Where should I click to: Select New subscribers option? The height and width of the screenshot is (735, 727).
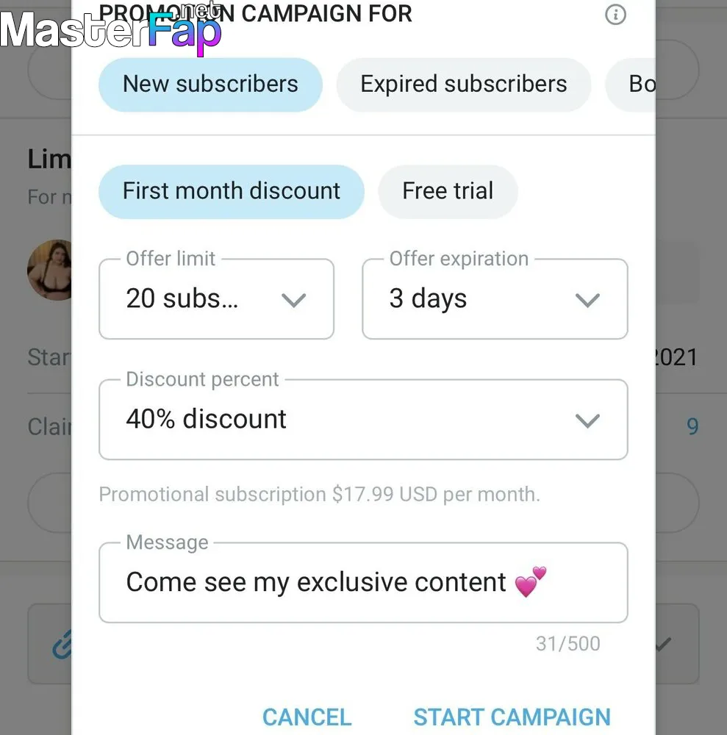point(210,85)
